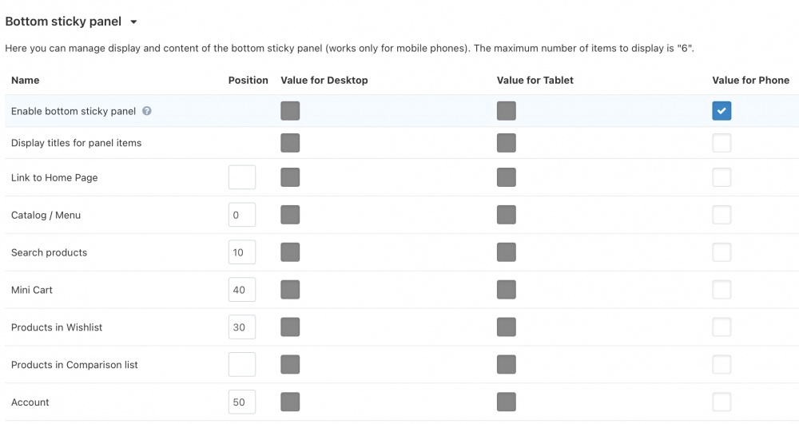799x424 pixels.
Task: Collapse the Bottom sticky panel section
Action: 133,22
